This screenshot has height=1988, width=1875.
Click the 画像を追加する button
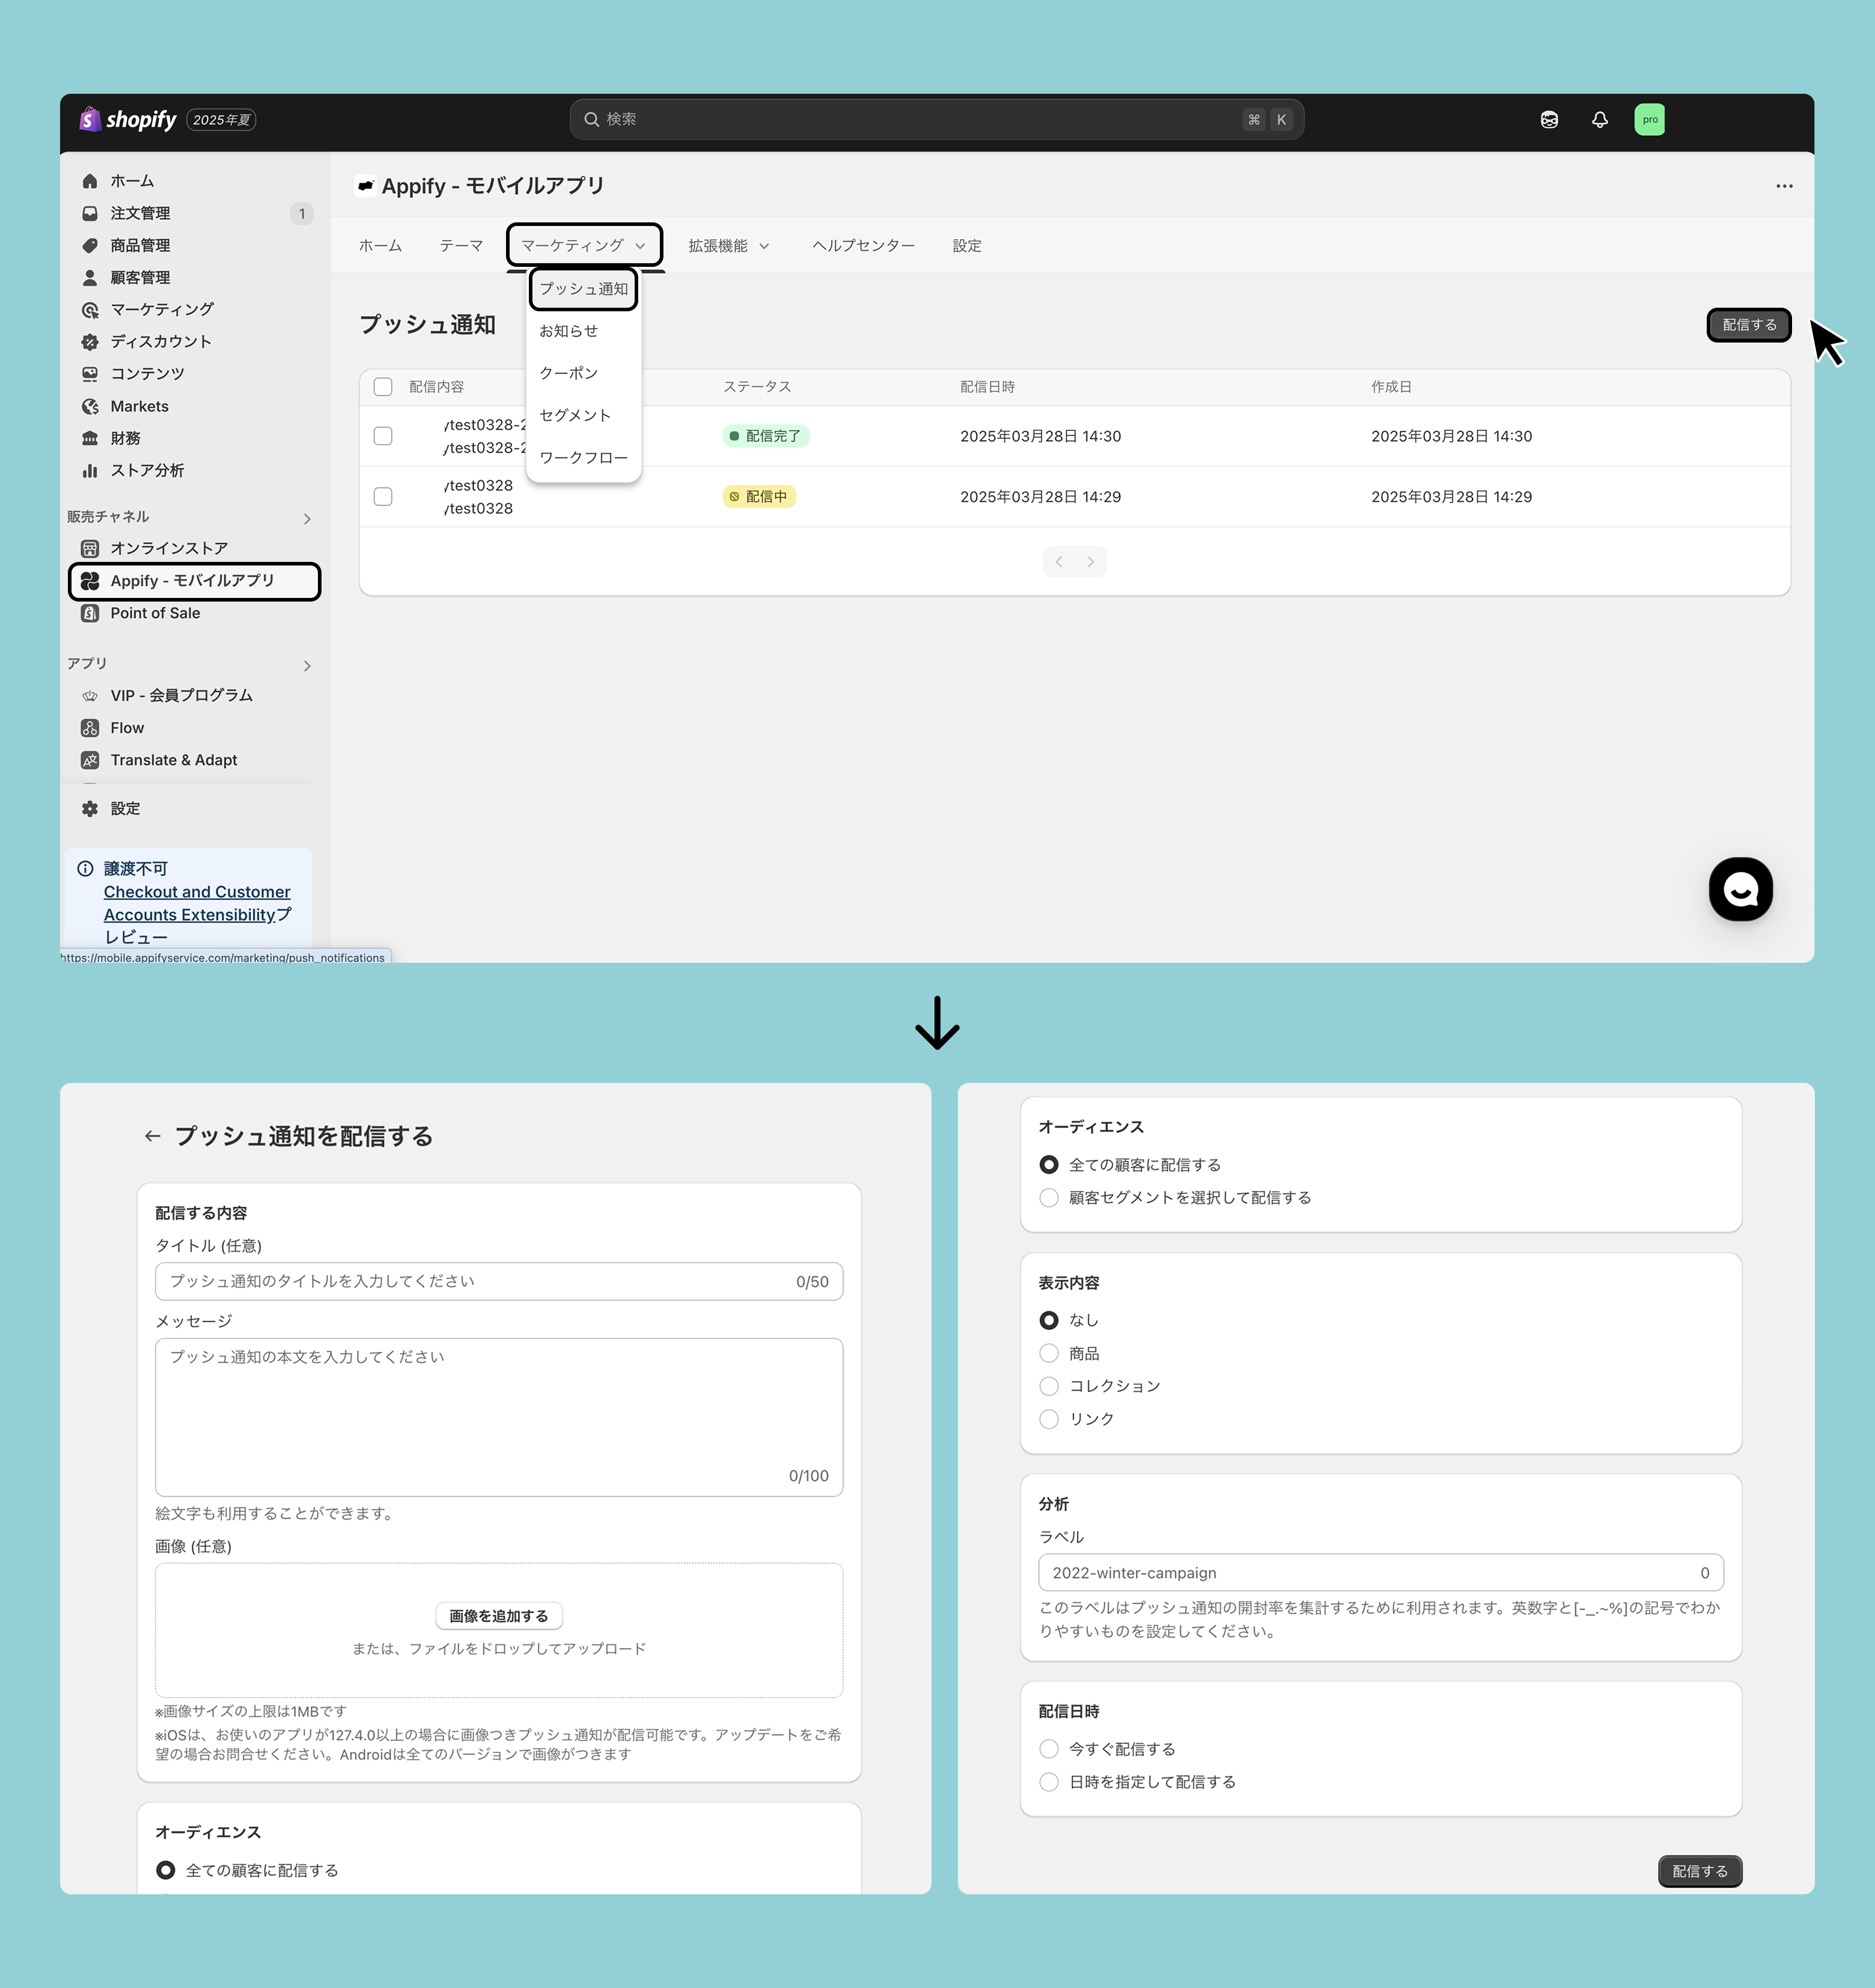[498, 1616]
